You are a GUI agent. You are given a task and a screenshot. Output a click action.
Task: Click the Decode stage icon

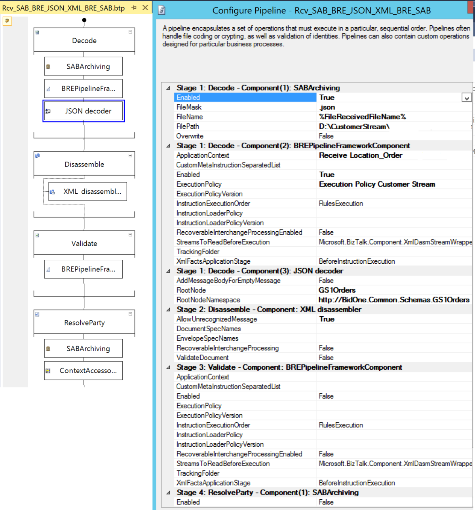[37, 32]
